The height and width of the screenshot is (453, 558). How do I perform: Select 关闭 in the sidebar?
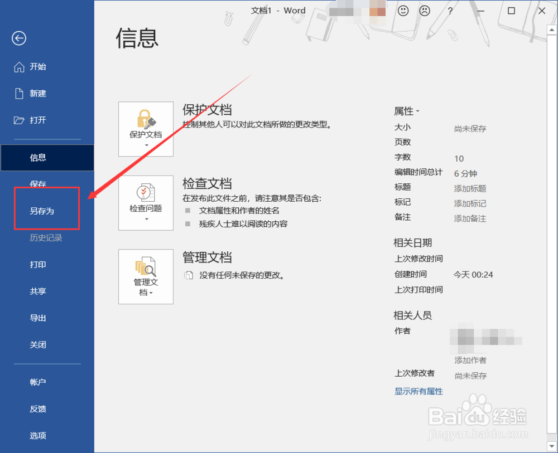38,345
